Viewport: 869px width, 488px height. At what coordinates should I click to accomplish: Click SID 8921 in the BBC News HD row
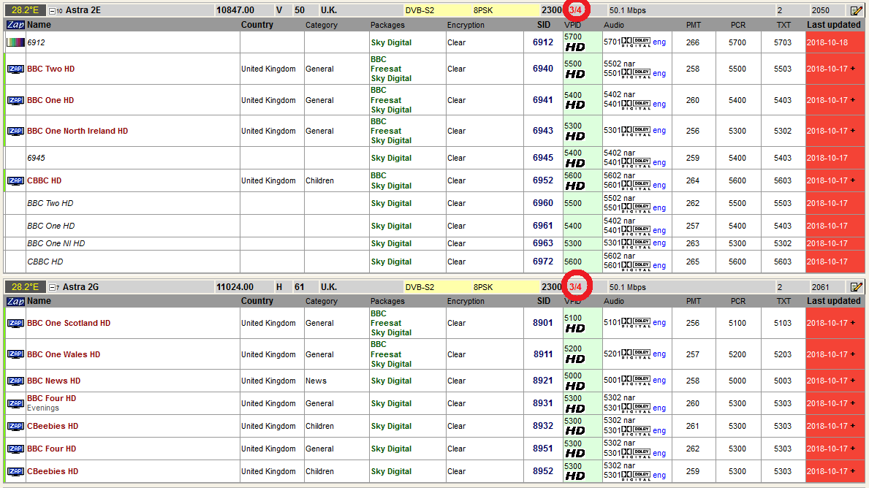click(543, 381)
